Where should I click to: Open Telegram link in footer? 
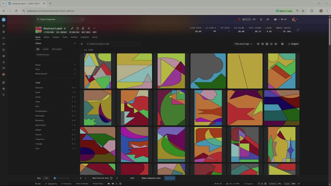tap(112, 184)
